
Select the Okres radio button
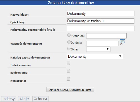(69, 48)
